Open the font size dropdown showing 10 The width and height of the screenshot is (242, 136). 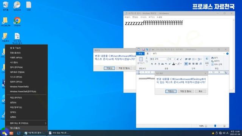click(174, 59)
